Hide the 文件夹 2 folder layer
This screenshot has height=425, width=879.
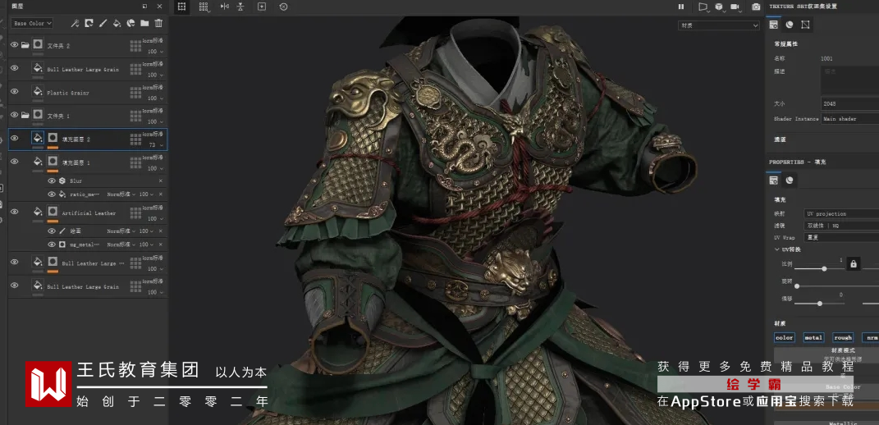click(15, 45)
